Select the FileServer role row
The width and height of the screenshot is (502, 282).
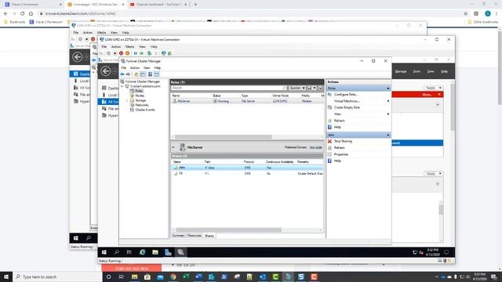247,101
